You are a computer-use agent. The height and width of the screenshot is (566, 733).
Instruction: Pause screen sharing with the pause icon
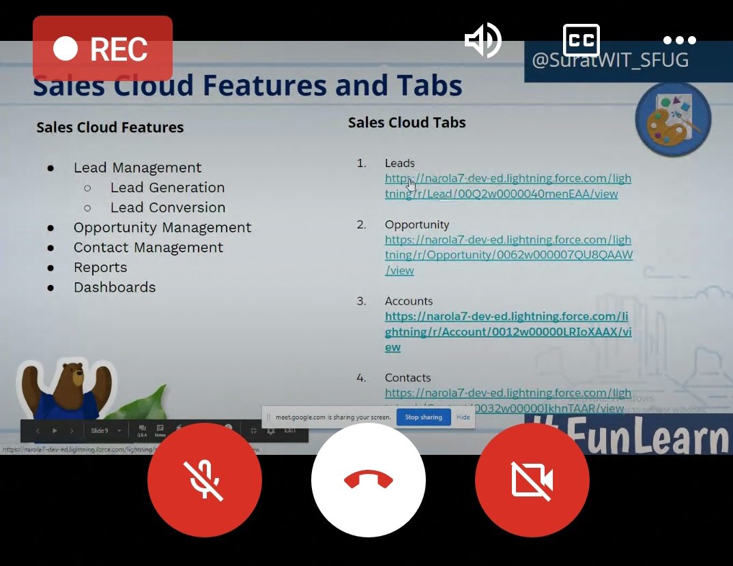[268, 417]
